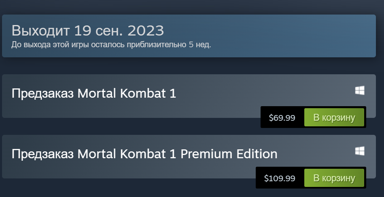Open "Предзаказ Mortal Kombat 1 Premium Edition" title
This screenshot has width=384, height=197.
(x=144, y=154)
